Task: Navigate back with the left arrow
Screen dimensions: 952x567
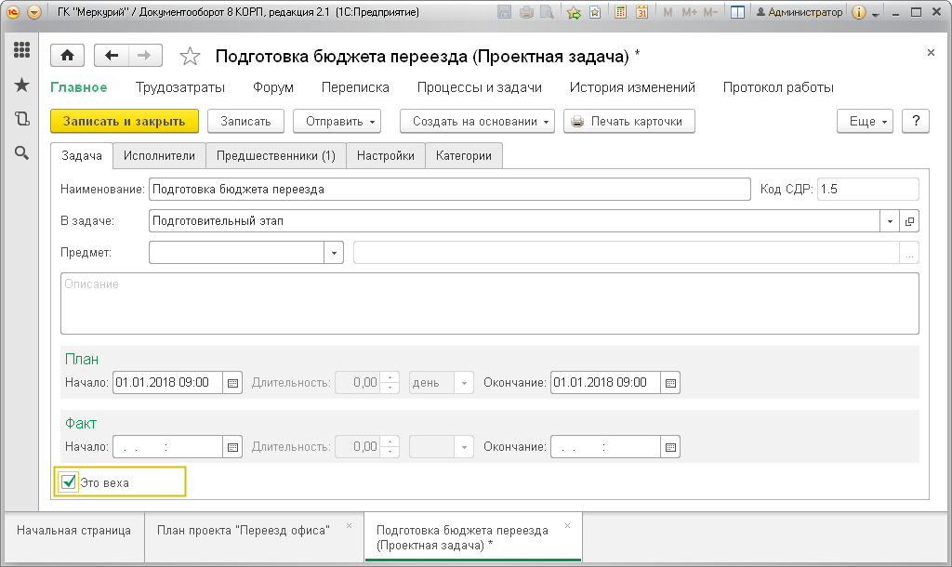Action: point(112,56)
